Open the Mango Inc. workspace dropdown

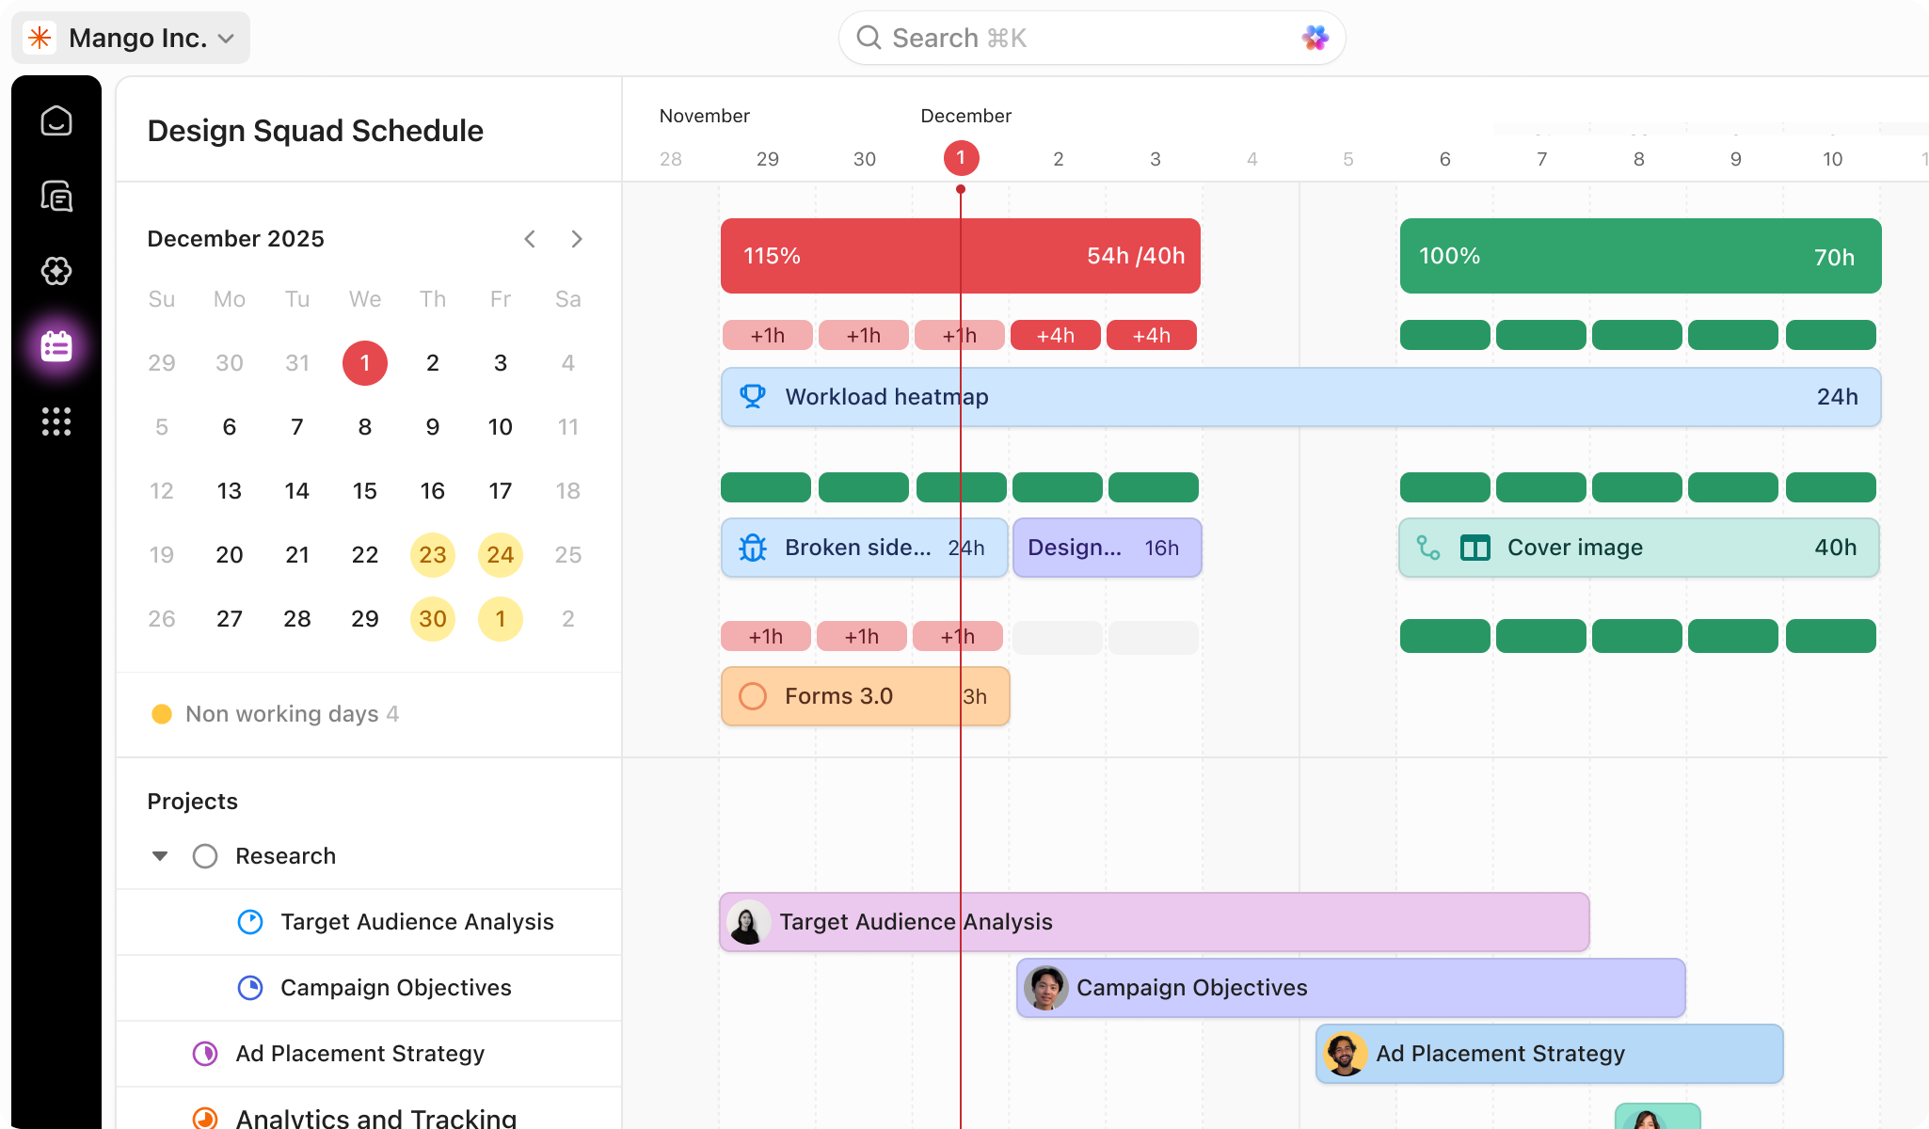131,38
